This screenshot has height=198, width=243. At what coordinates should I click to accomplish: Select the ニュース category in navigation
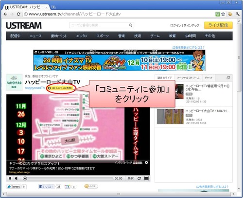coord(35,36)
